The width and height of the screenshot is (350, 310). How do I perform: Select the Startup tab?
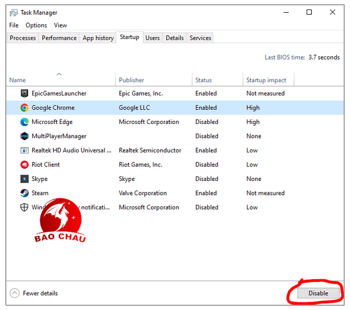click(130, 37)
